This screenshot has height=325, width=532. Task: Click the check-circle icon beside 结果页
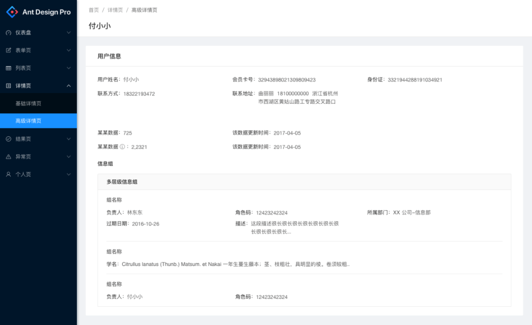[8, 139]
